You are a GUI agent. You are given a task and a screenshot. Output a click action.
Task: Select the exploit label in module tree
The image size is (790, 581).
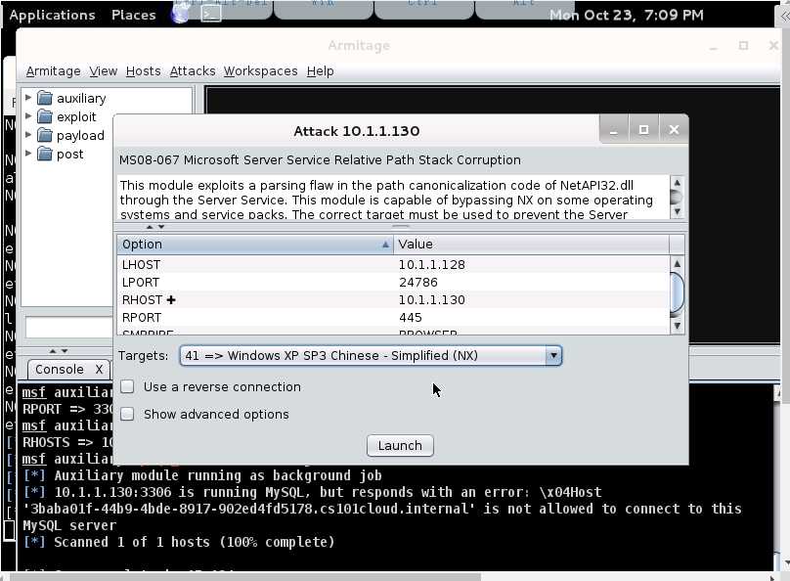click(76, 117)
